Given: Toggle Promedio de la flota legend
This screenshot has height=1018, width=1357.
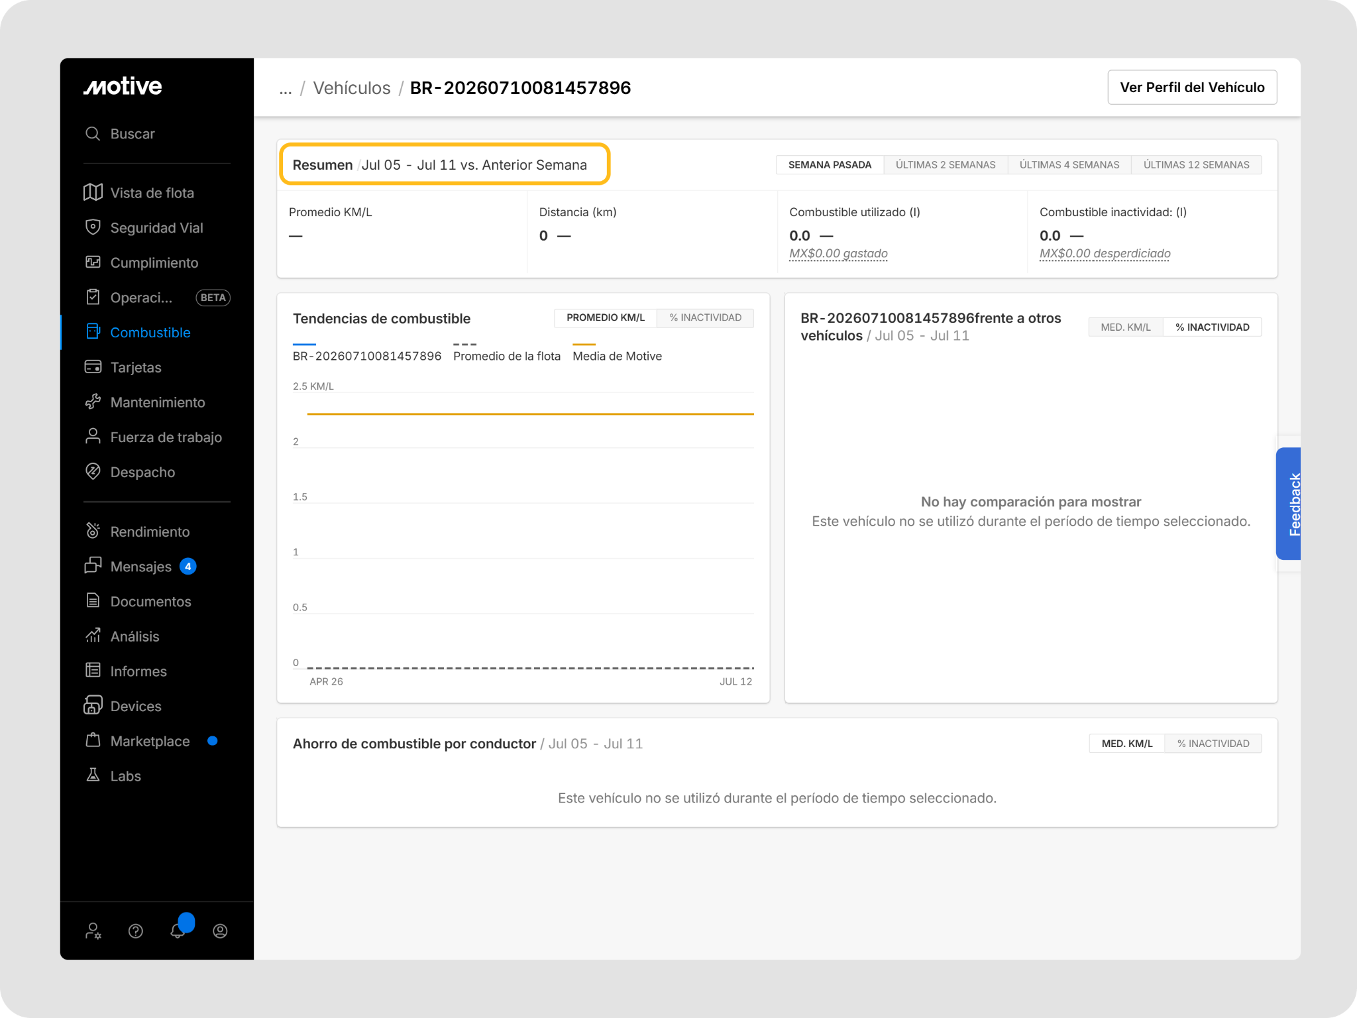Looking at the screenshot, I should point(507,351).
